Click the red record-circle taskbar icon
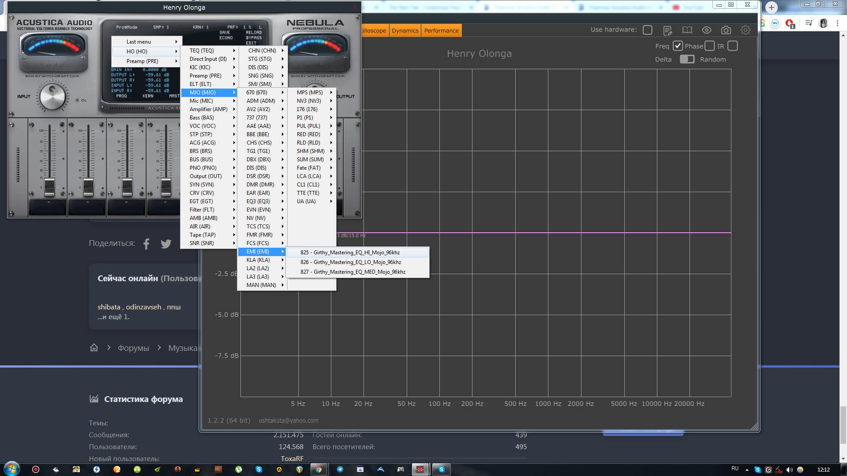847x476 pixels. pos(36,469)
